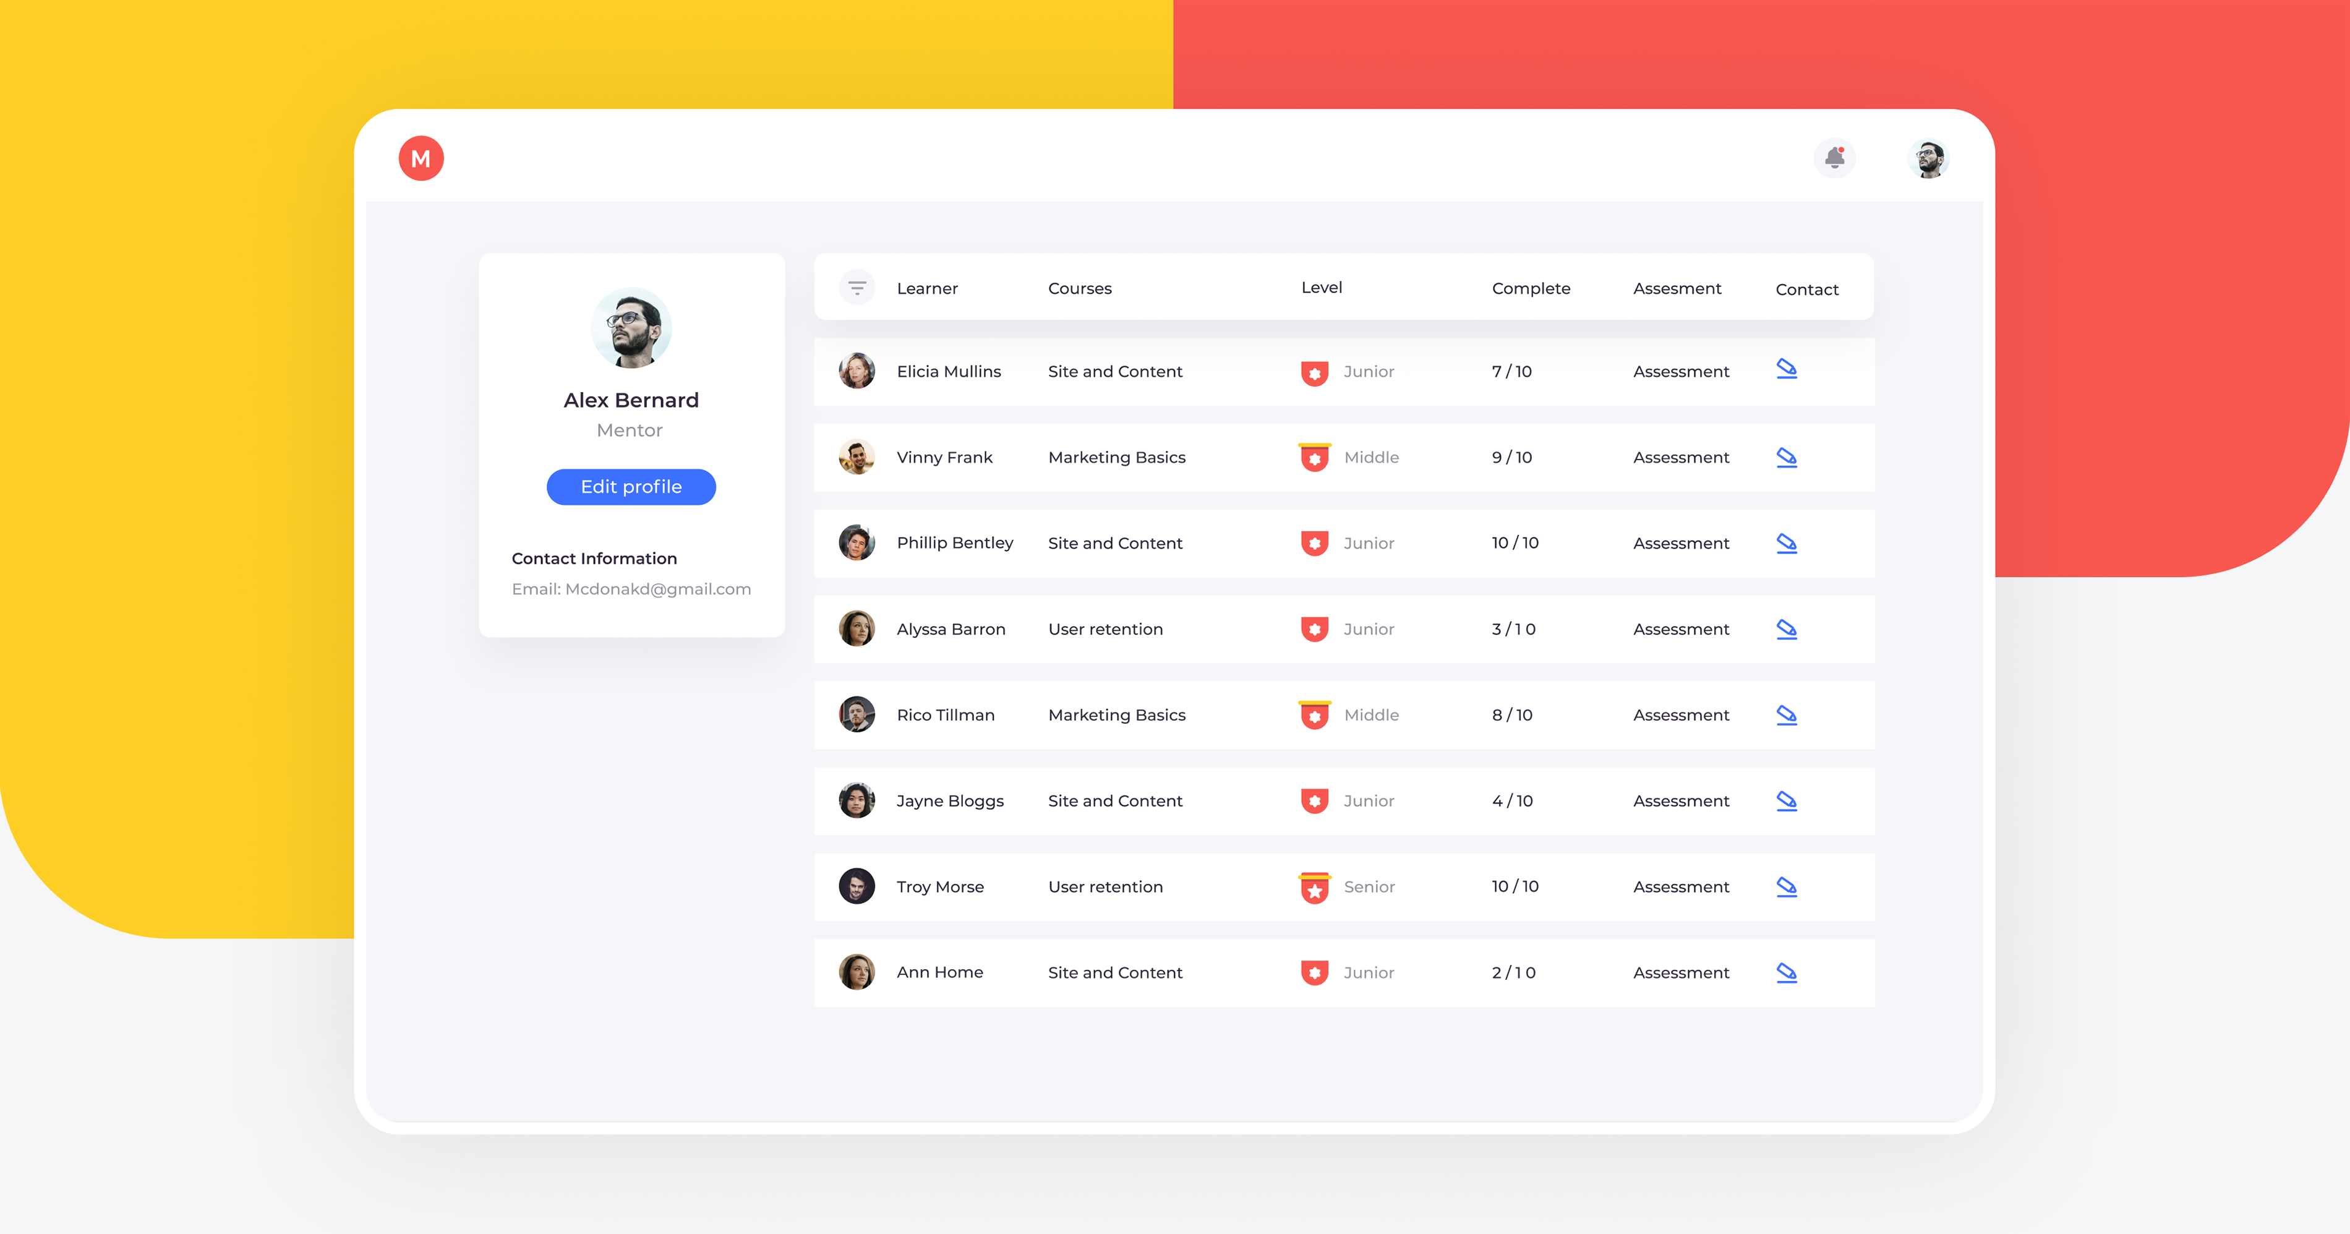Click the Contact Information heading
Image resolution: width=2350 pixels, height=1234 pixels.
pyautogui.click(x=594, y=559)
